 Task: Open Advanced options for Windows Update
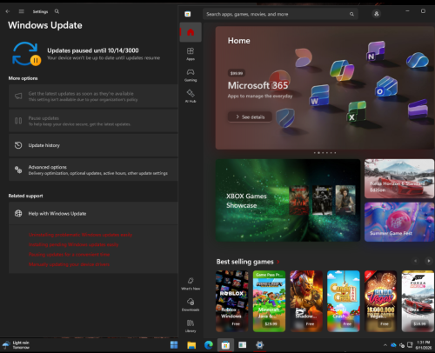pos(93,170)
